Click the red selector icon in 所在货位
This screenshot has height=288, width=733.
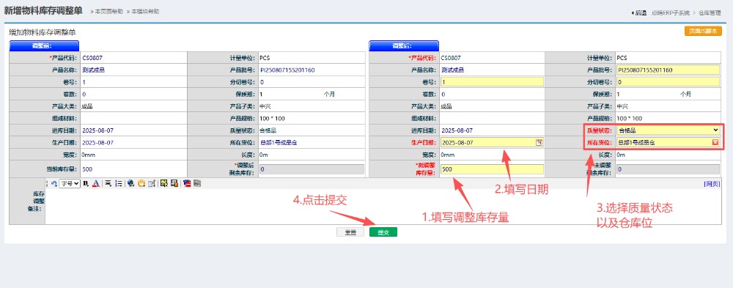click(715, 143)
